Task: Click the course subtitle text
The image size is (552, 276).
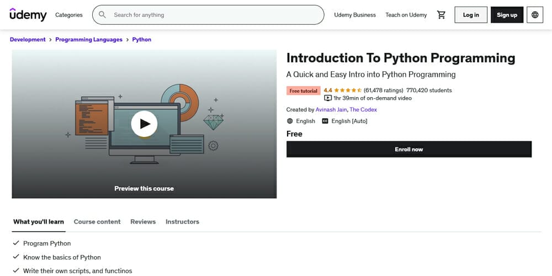Action: coord(371,75)
